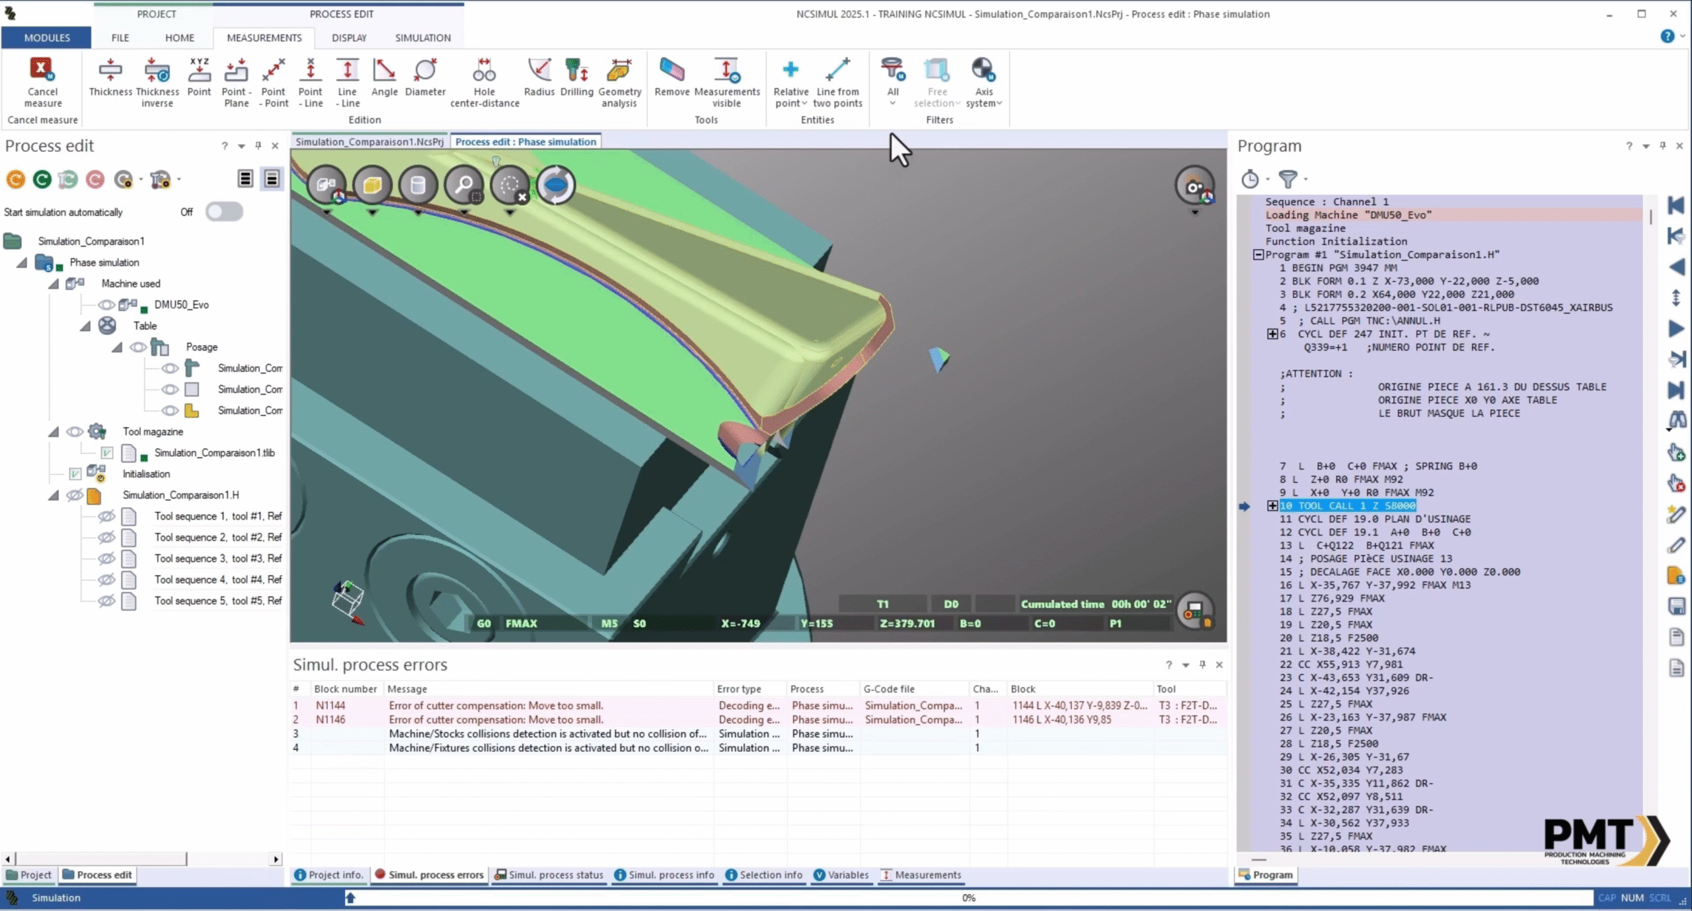Toggle visibility eye of Posage
The image size is (1692, 911).
click(137, 347)
